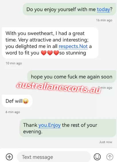This screenshot has height=162, width=117.
Task: Select the 'With you sweetheart' reply bubble
Action: coord(50,43)
